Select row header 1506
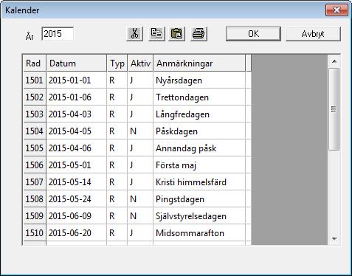This screenshot has width=352, height=276. point(35,165)
